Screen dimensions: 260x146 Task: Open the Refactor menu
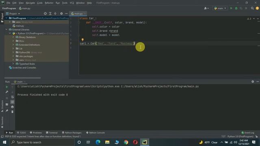(x=49, y=3)
